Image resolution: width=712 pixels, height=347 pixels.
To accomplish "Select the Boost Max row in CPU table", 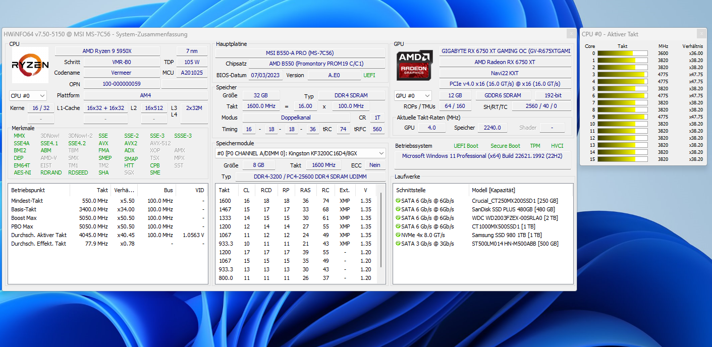I will (108, 218).
